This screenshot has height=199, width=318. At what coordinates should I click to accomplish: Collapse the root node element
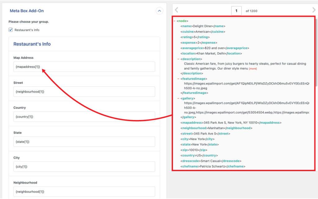[x=175, y=21]
